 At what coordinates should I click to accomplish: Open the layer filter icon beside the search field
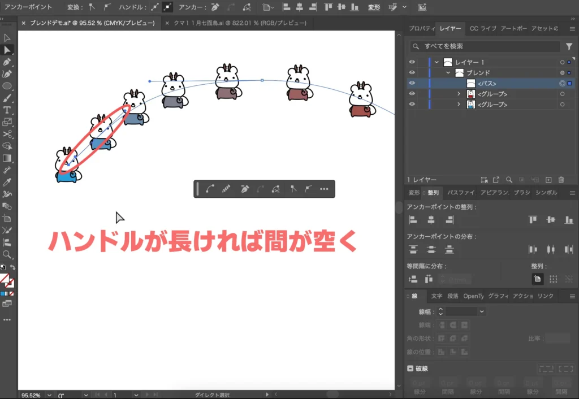click(x=569, y=46)
